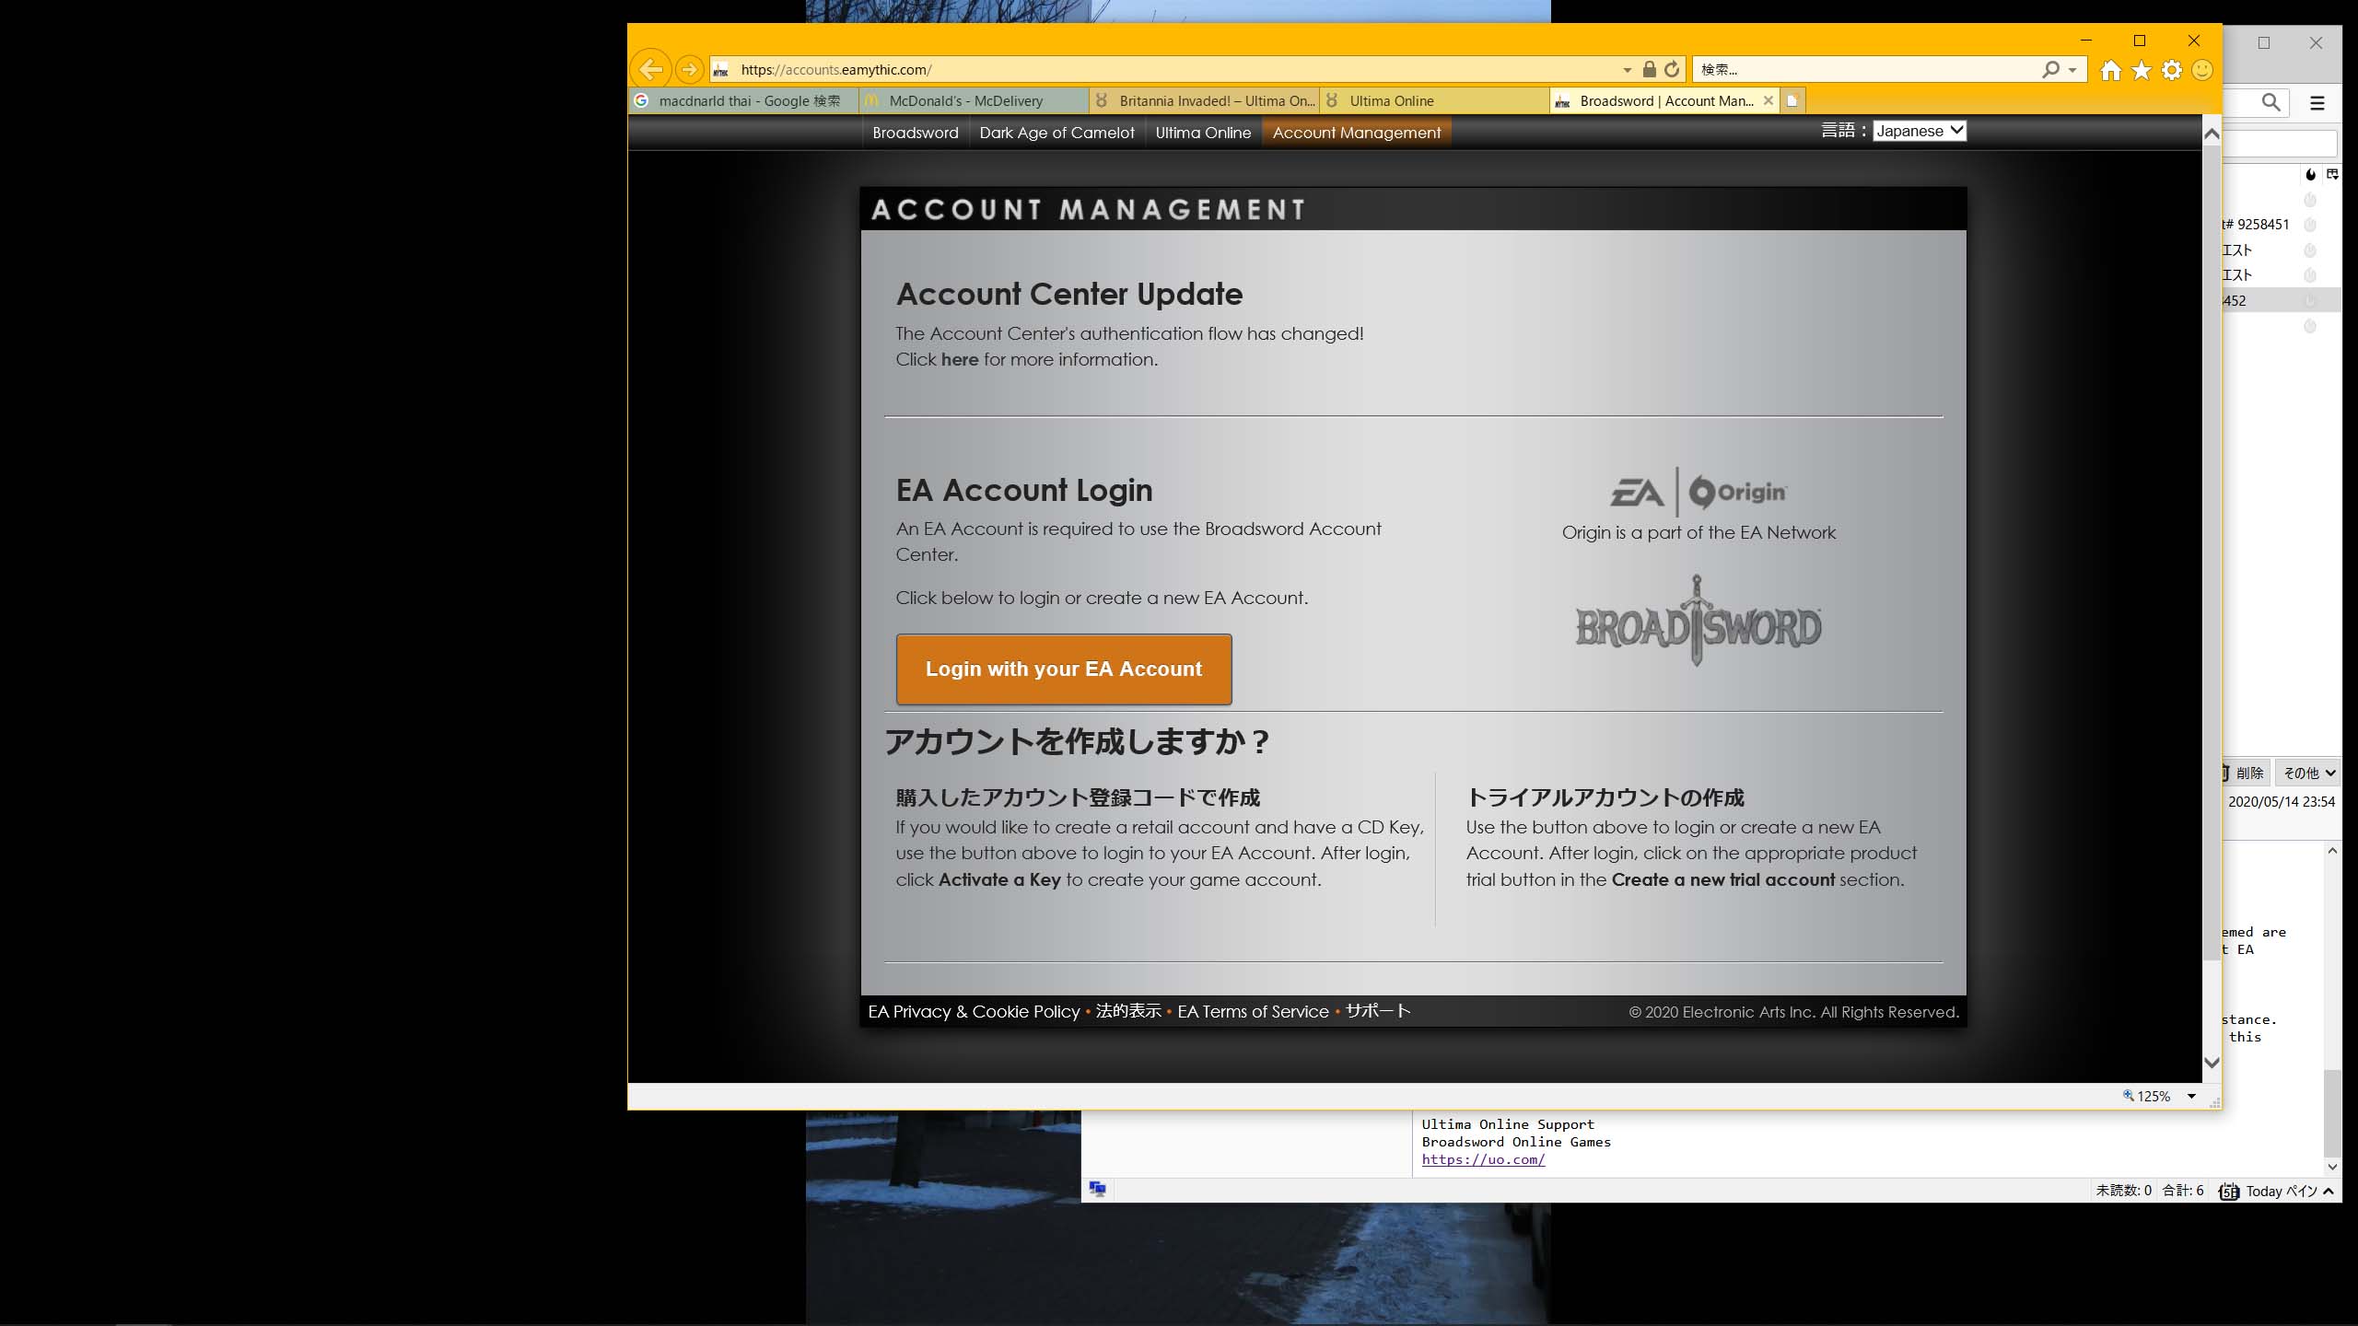Click Login with your EA Account button

[1064, 669]
